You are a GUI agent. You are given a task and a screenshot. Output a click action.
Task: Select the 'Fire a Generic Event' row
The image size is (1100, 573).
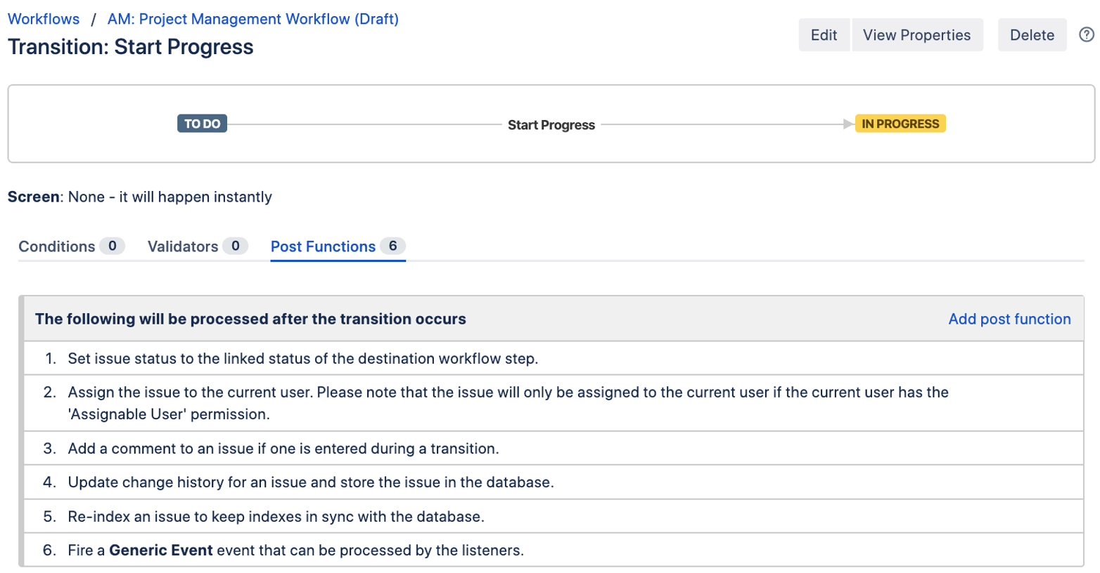[295, 551]
